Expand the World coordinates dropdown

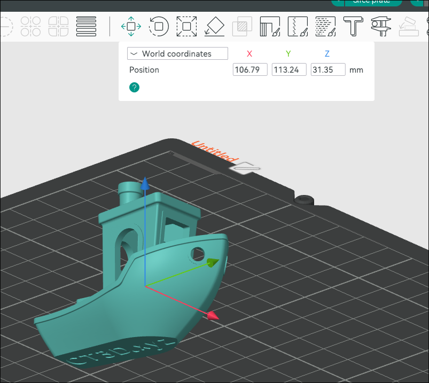coord(177,53)
